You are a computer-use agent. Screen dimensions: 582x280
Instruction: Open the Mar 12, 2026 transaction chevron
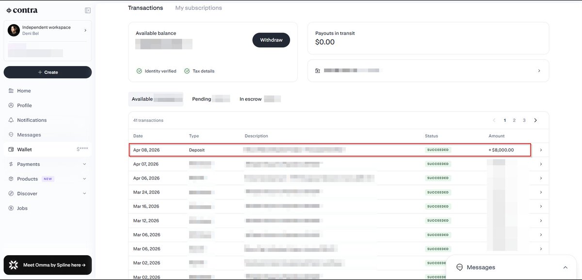click(x=541, y=220)
